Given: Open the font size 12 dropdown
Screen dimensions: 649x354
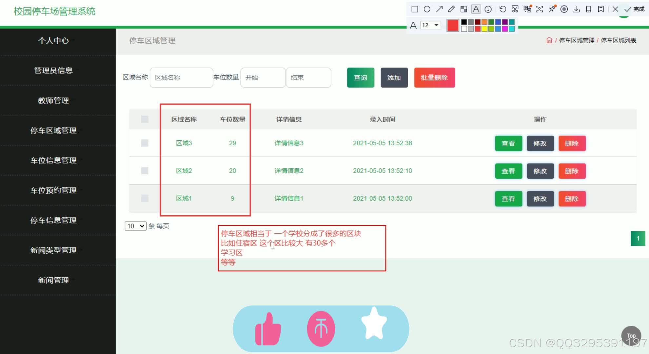Looking at the screenshot, I should [x=430, y=25].
